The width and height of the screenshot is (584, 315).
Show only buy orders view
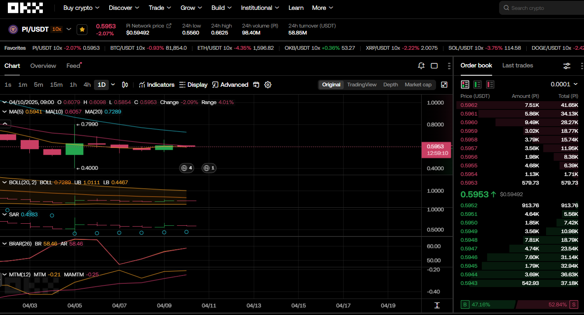pyautogui.click(x=478, y=84)
